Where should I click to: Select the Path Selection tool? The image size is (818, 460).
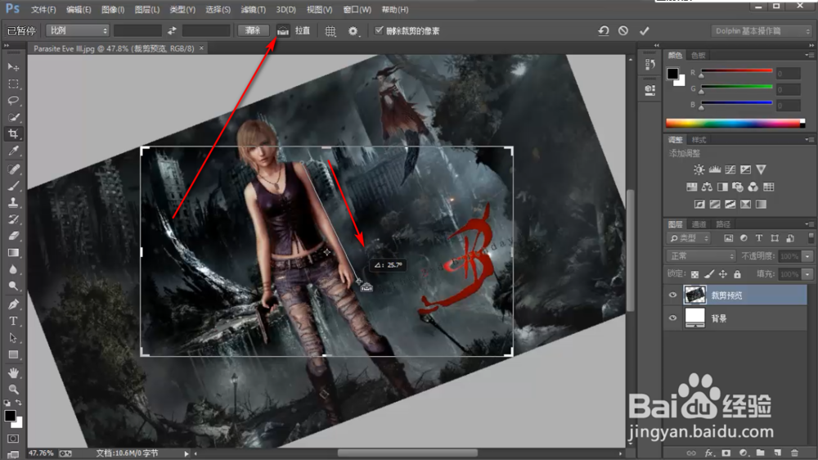tap(13, 338)
